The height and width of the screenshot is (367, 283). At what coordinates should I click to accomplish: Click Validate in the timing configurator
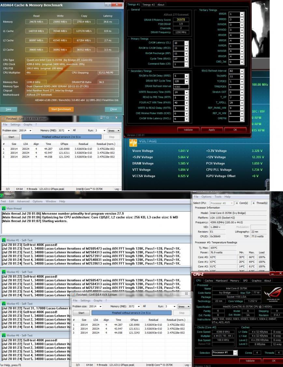pos(188,130)
